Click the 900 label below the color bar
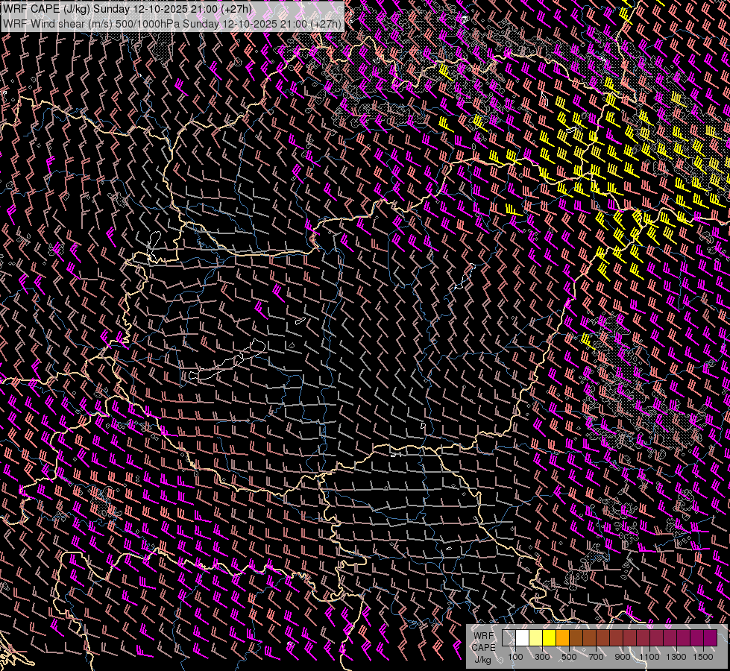730x671 pixels. (x=623, y=657)
